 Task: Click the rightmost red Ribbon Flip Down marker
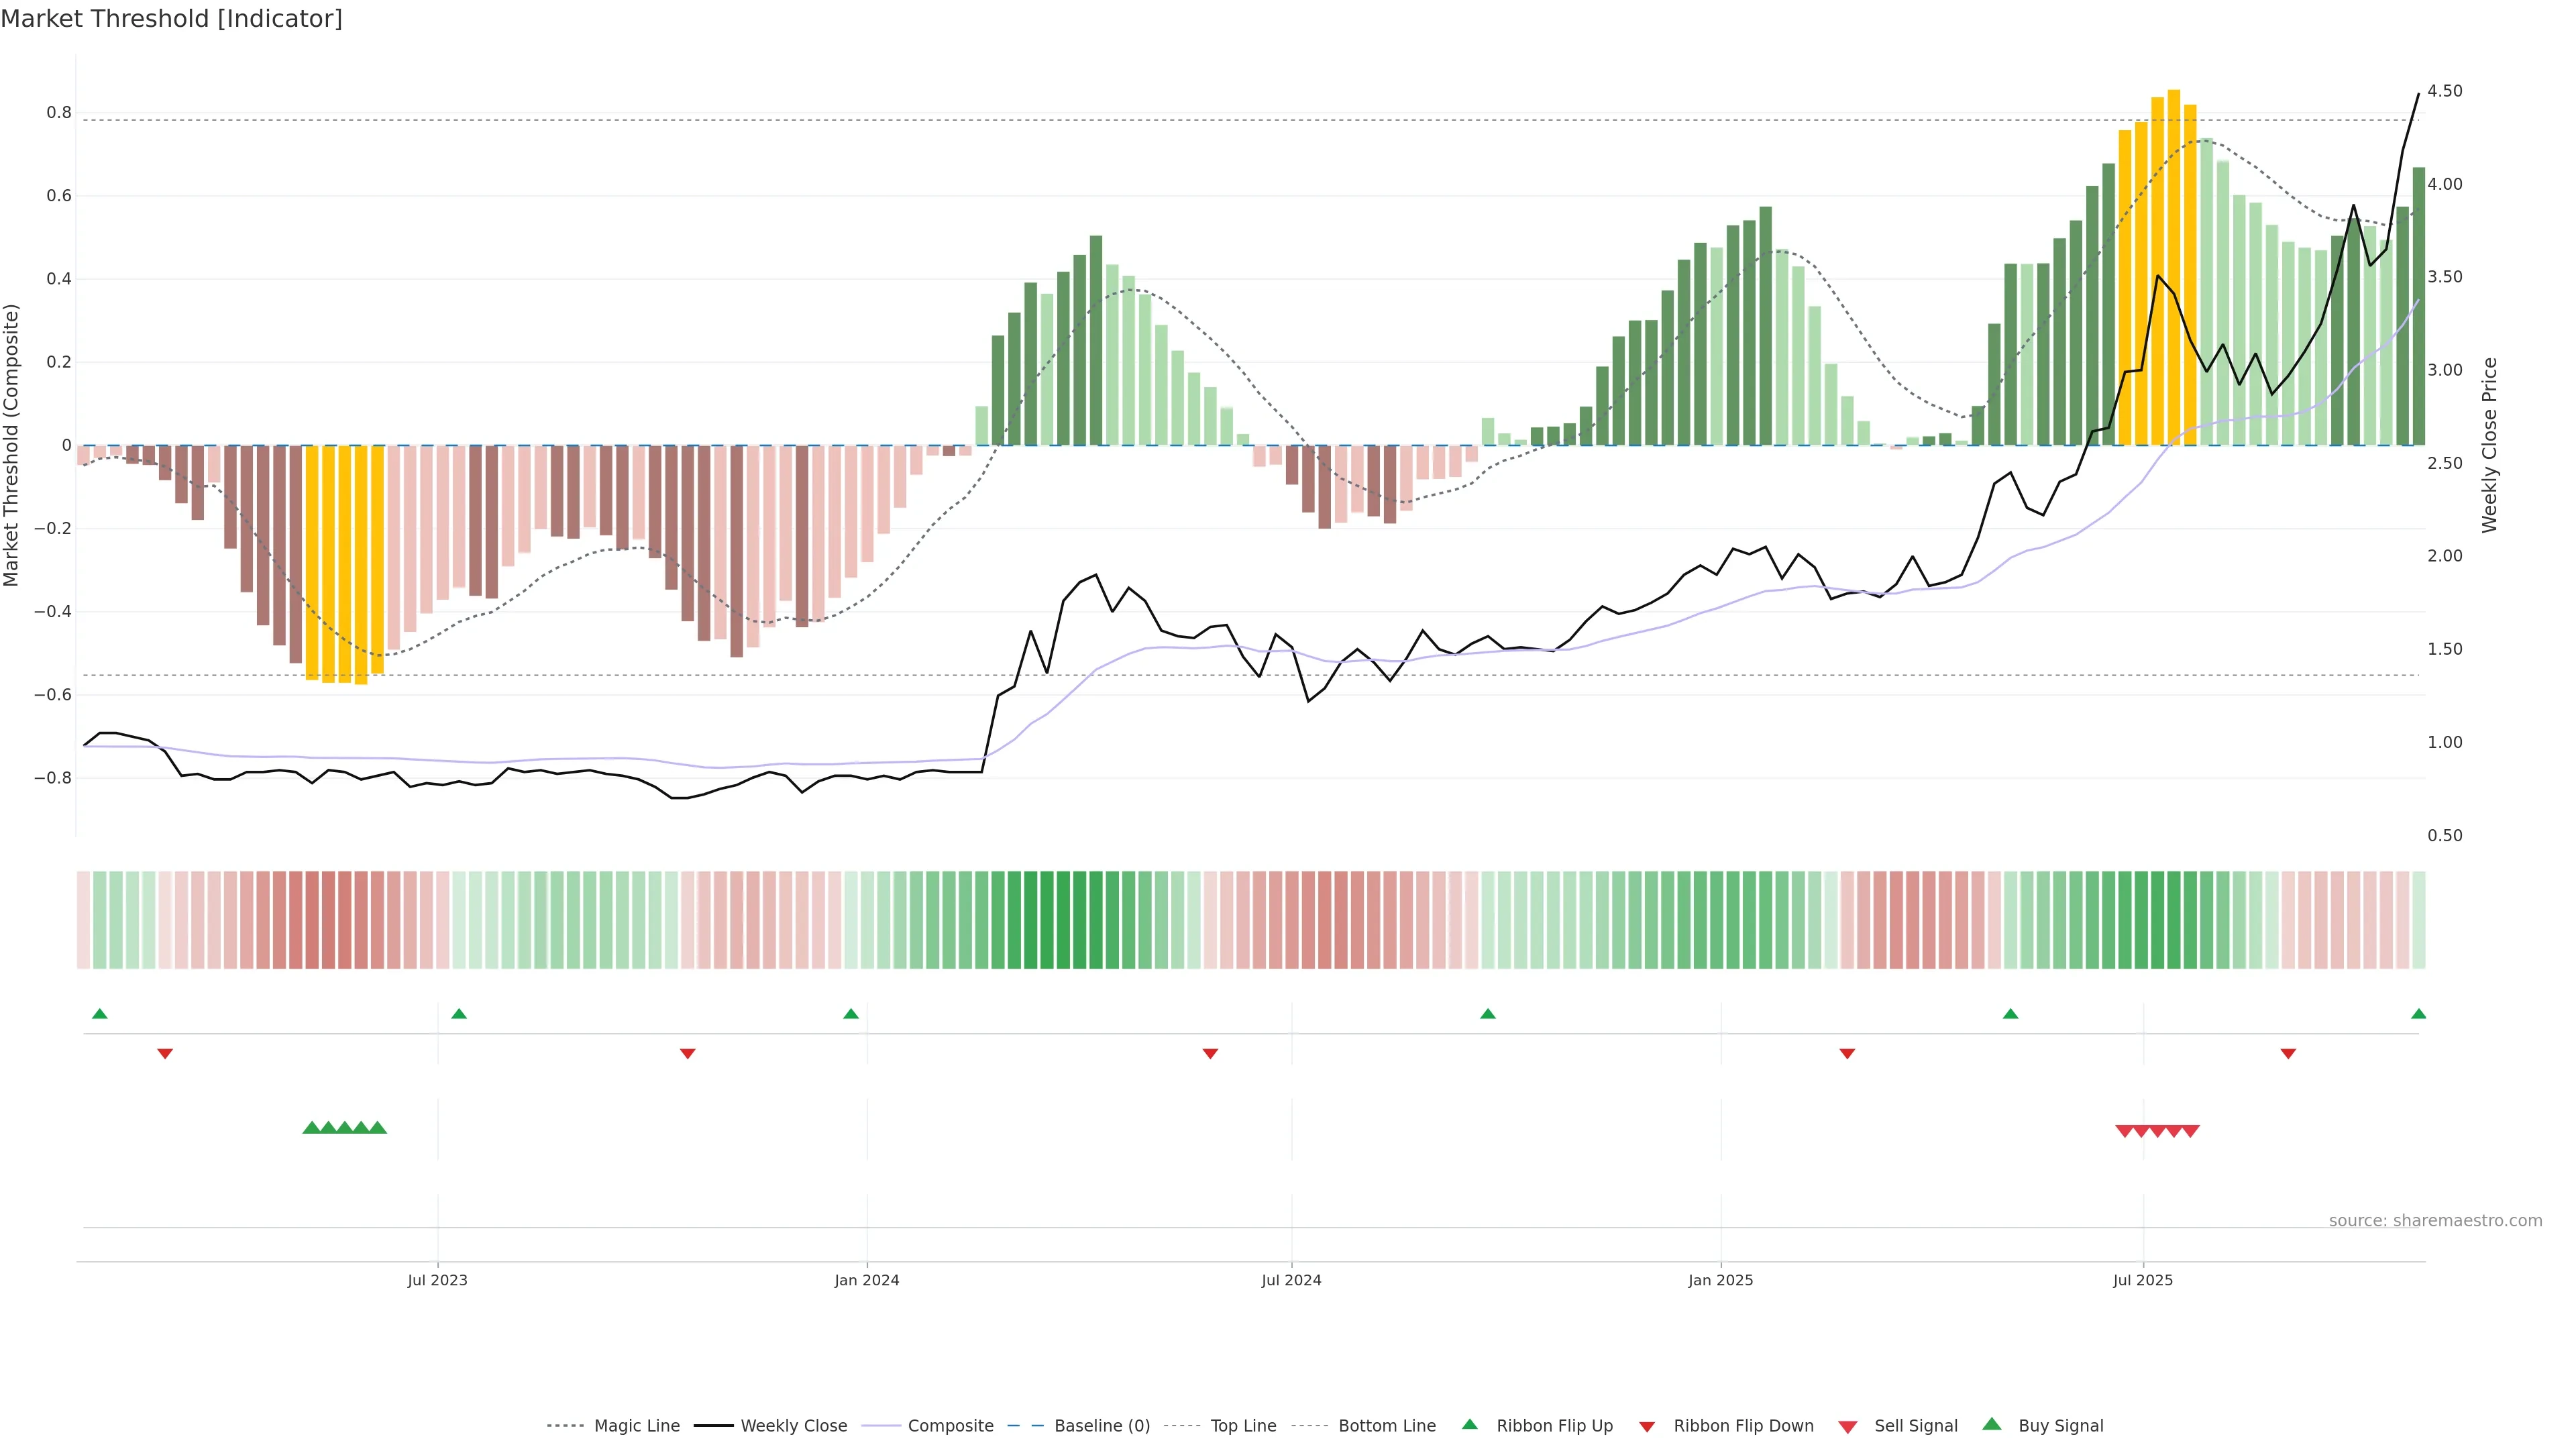[2288, 1053]
